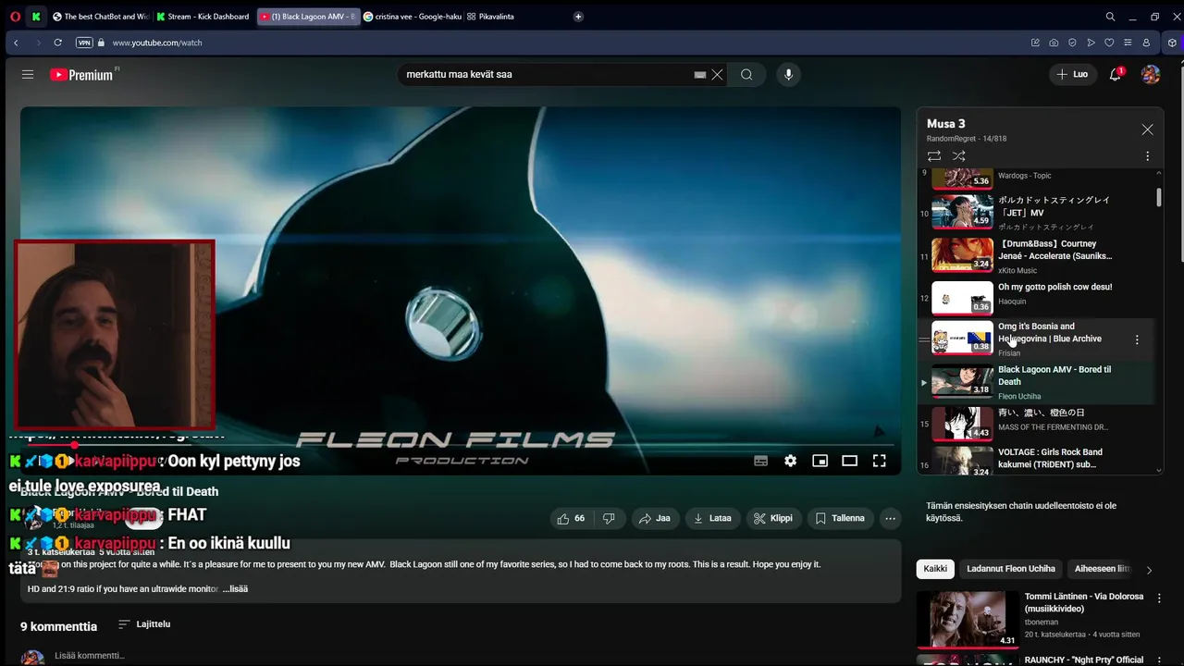Open the Opera tab search magnifier

click(1110, 17)
